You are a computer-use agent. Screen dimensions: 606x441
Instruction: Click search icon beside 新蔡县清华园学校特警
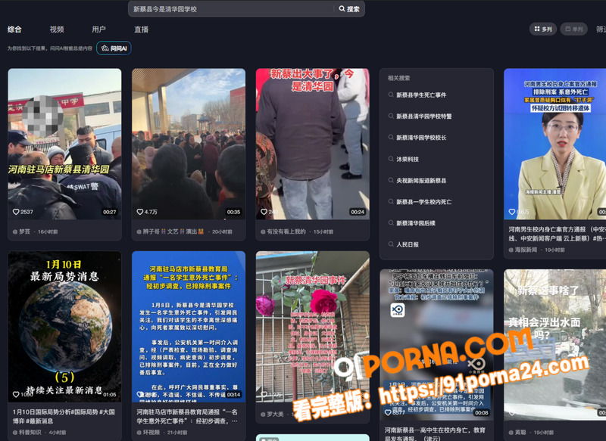pyautogui.click(x=391, y=116)
